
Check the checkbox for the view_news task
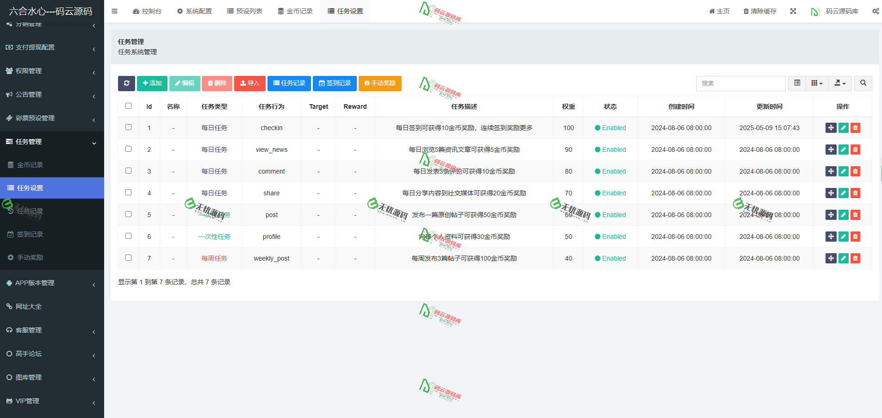(128, 149)
